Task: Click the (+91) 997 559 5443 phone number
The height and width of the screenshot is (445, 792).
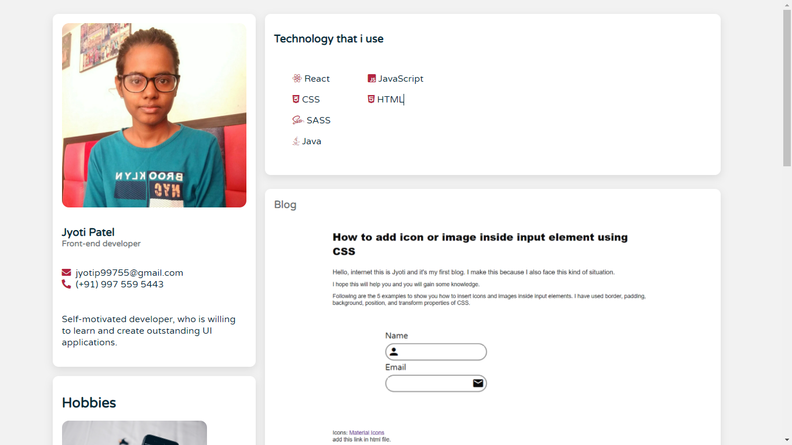Action: [119, 284]
